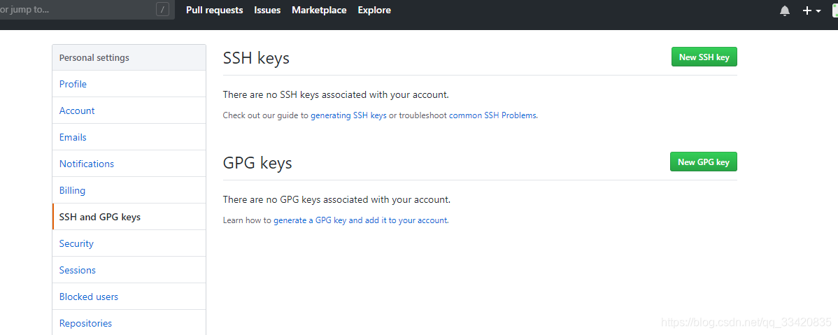Go to Issues in top navigation
Screen dimensions: 838x335
click(x=267, y=10)
